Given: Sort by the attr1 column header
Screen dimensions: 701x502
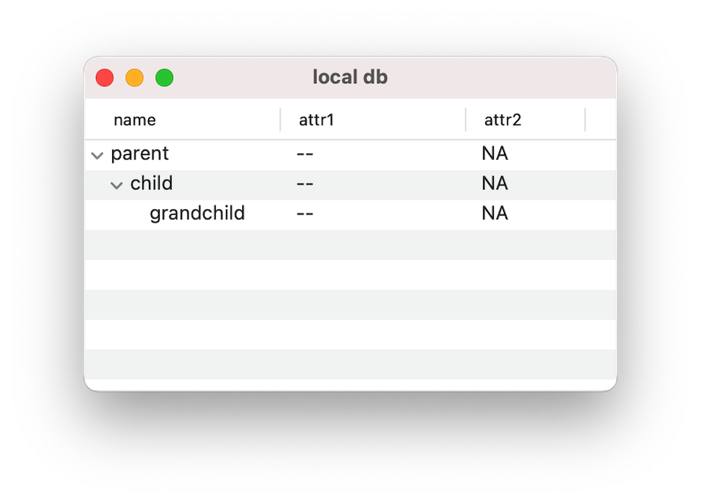Looking at the screenshot, I should click(x=316, y=120).
